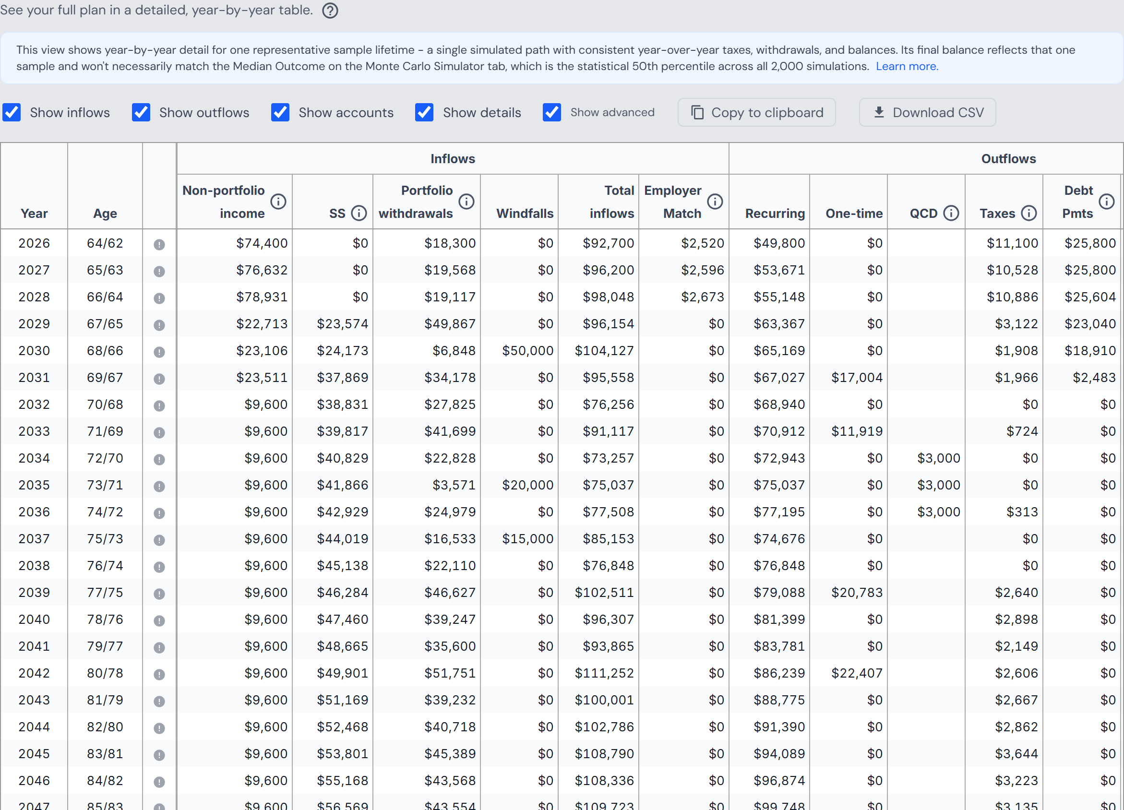
Task: Click the alert icon in 2033 row
Action: click(x=159, y=432)
